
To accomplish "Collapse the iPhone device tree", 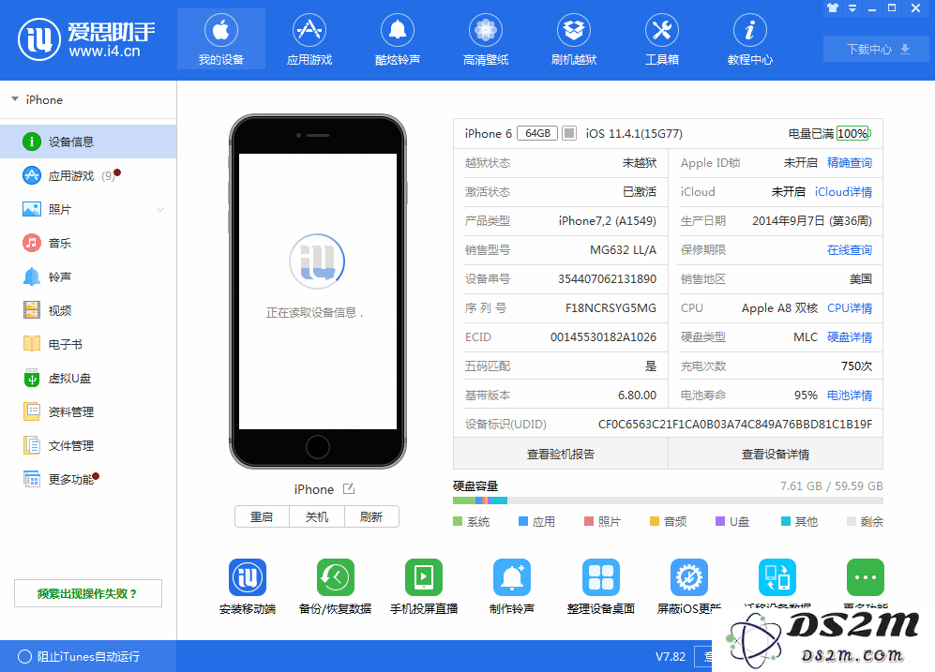I will (x=15, y=99).
